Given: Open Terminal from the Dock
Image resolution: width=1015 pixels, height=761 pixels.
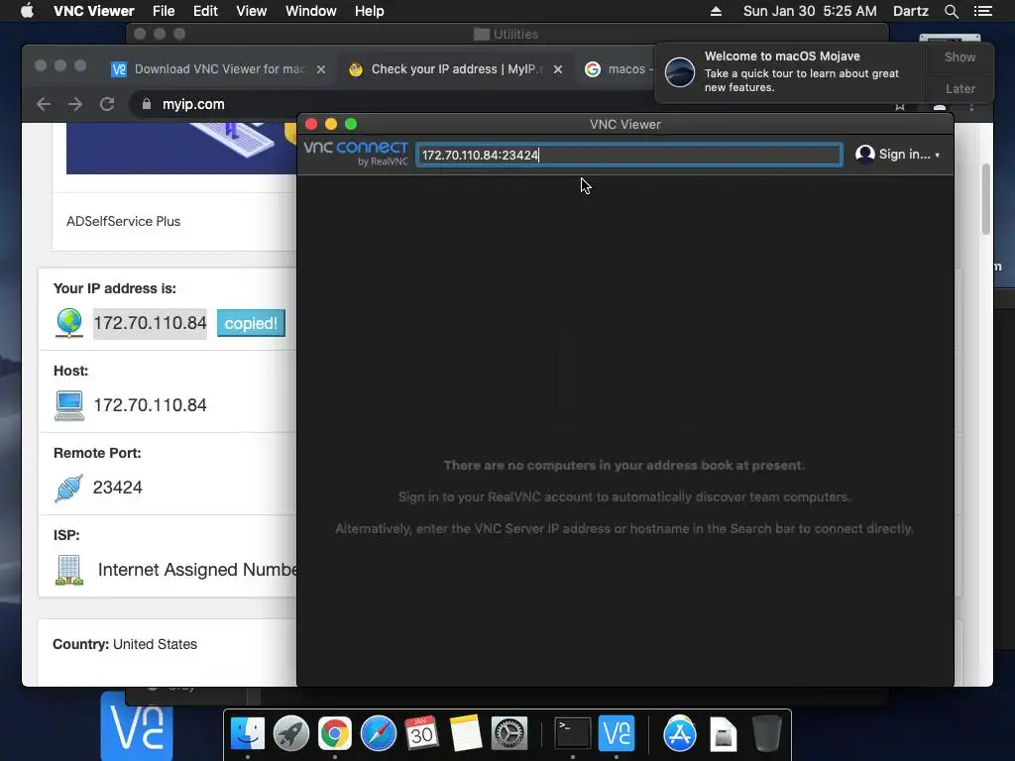Looking at the screenshot, I should [573, 734].
